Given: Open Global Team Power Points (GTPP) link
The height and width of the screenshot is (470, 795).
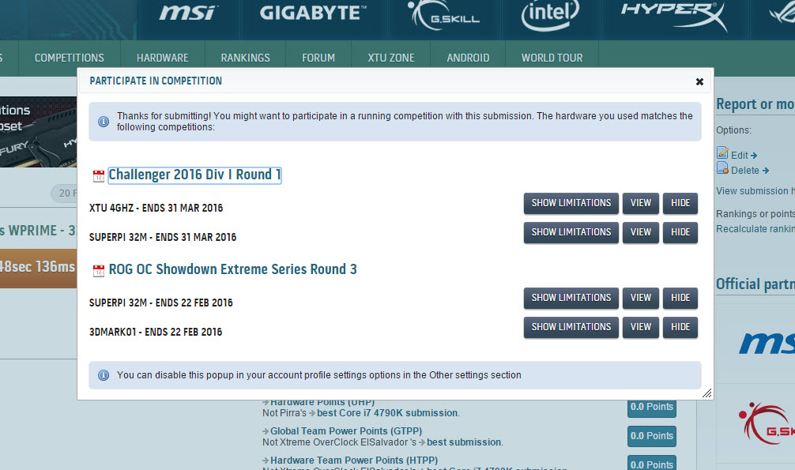Looking at the screenshot, I should (346, 431).
